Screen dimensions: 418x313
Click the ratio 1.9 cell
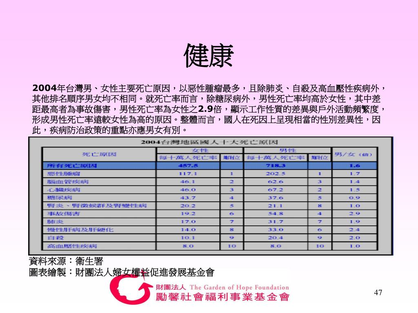pos(355,221)
